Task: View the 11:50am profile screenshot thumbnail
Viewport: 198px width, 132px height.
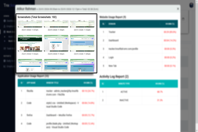Action: [56, 43]
